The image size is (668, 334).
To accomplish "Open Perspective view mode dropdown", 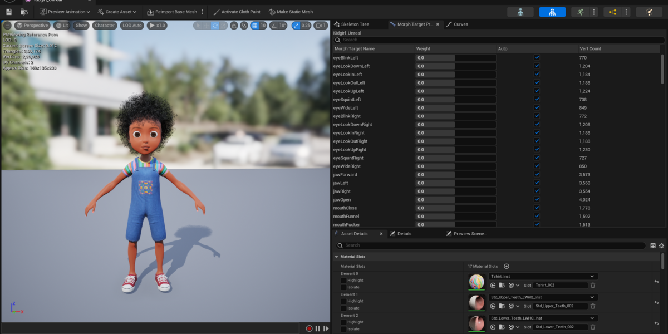I will pyautogui.click(x=32, y=26).
